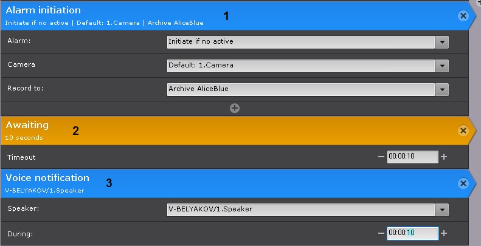Click the 'Initiate if no active' combo box
This screenshot has width=481, height=246.
301,42
